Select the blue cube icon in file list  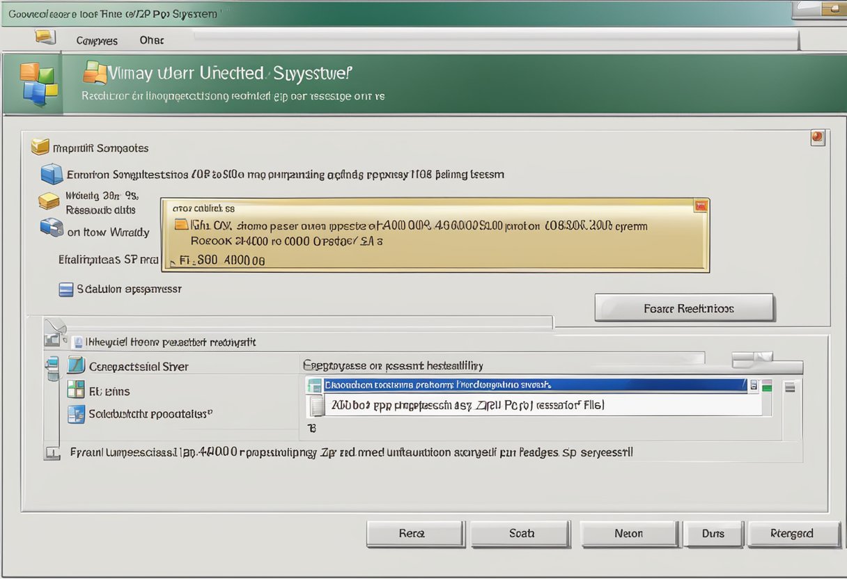tap(52, 173)
